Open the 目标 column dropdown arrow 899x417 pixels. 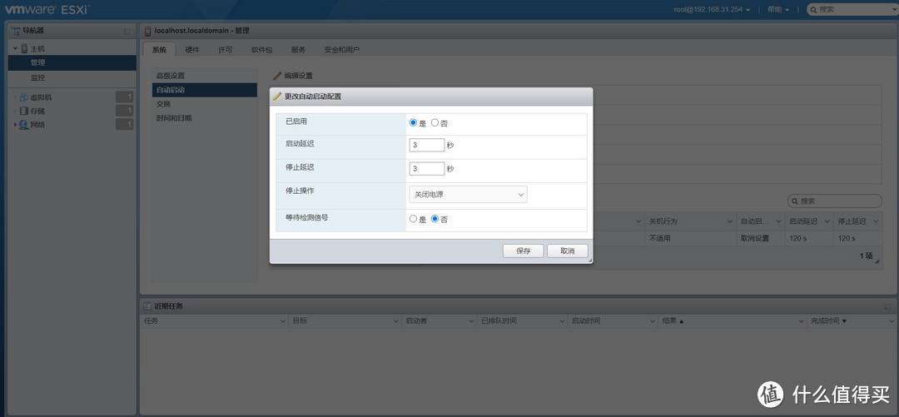pyautogui.click(x=395, y=321)
